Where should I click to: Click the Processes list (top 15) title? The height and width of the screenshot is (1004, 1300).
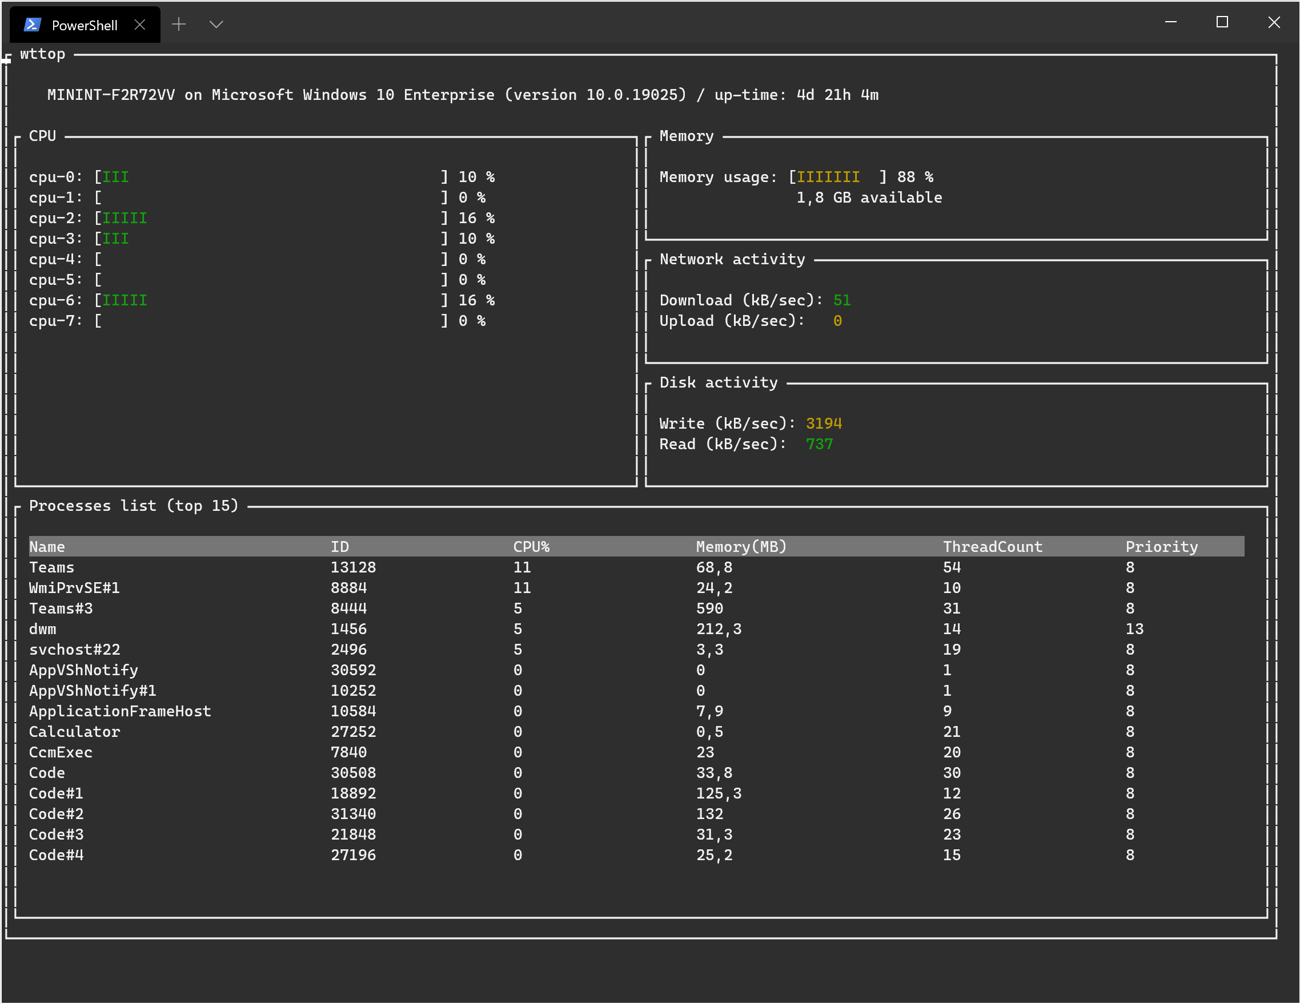point(134,506)
